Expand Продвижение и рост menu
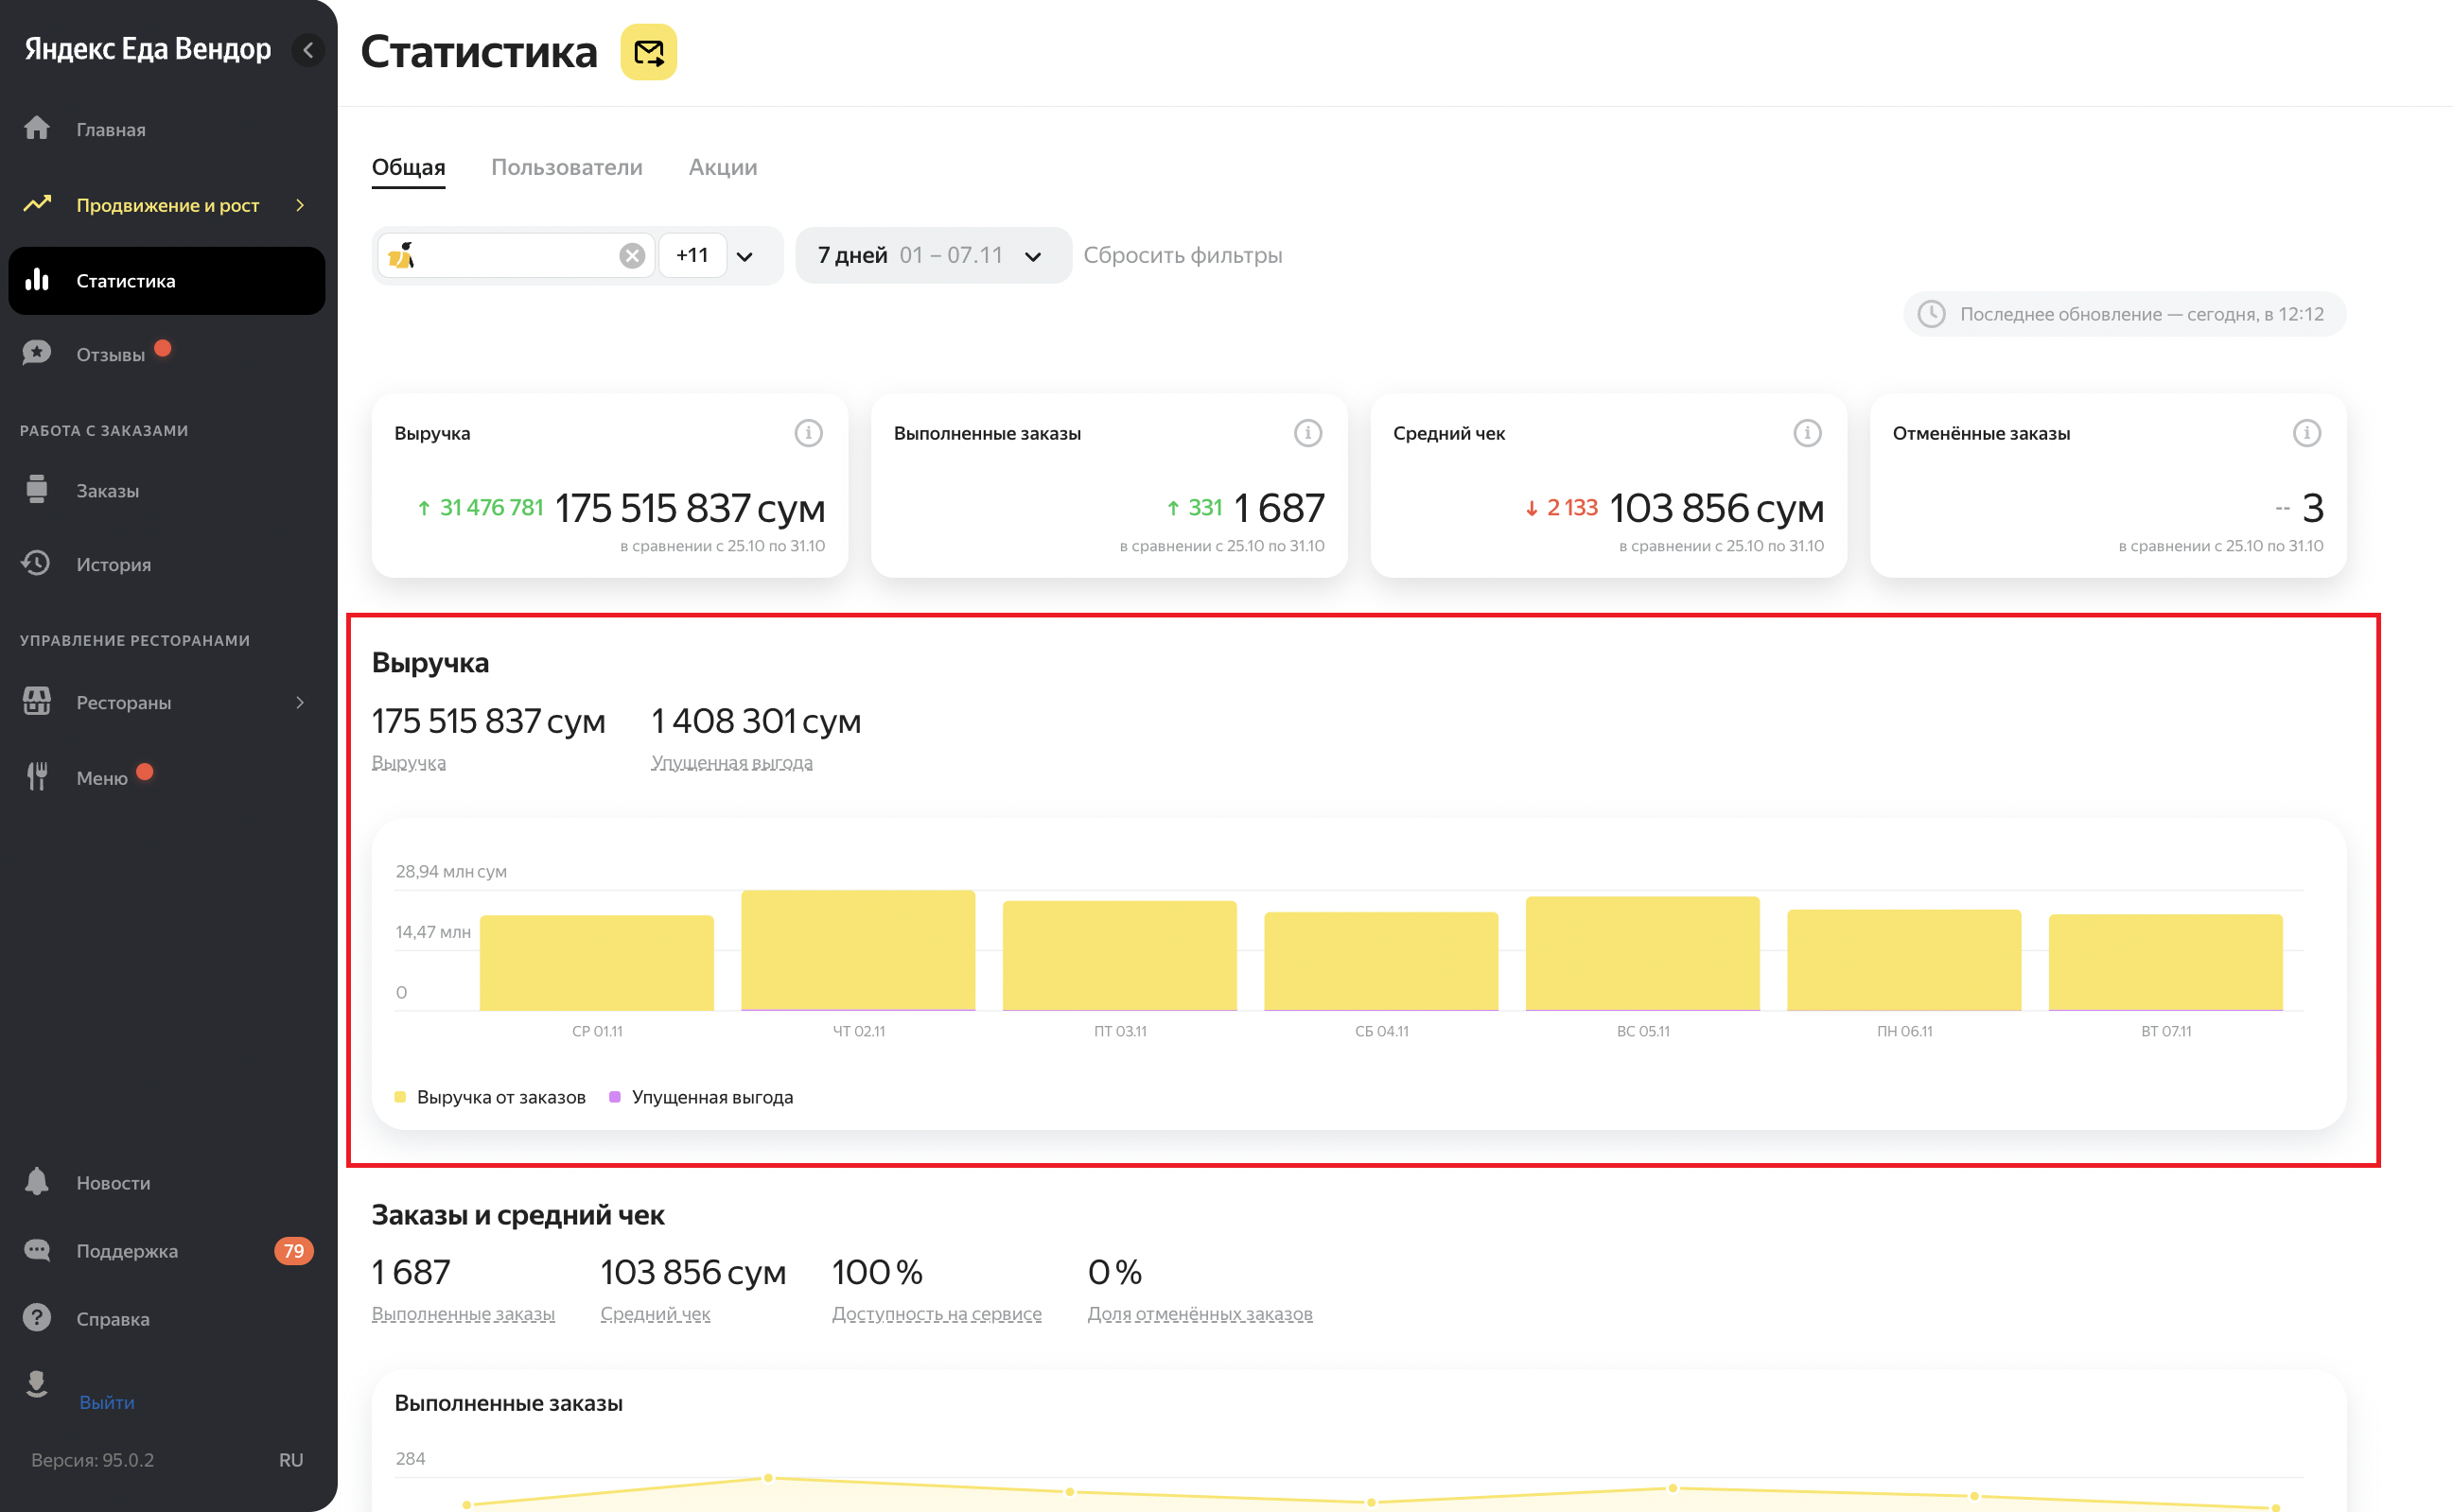This screenshot has width=2453, height=1512. (166, 205)
